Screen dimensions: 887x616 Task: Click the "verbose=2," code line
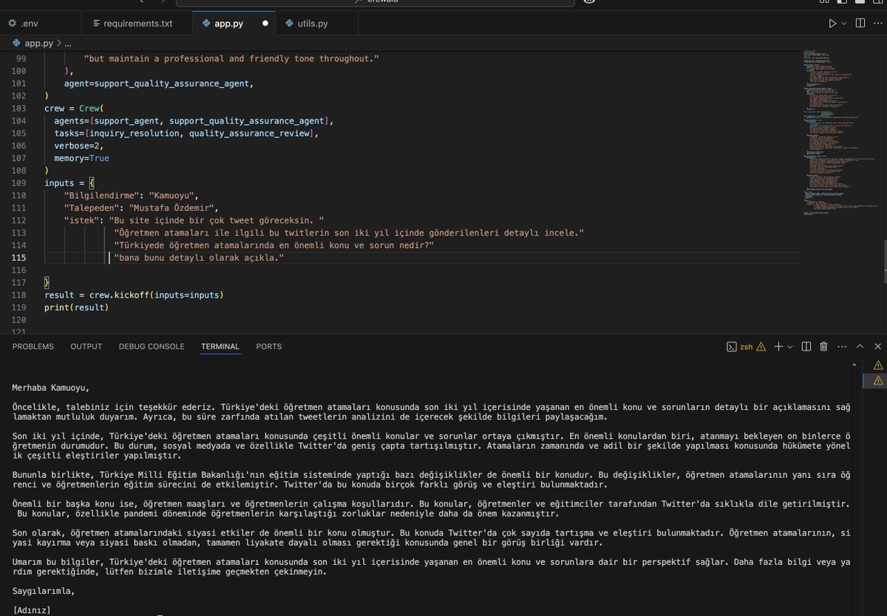(x=79, y=146)
